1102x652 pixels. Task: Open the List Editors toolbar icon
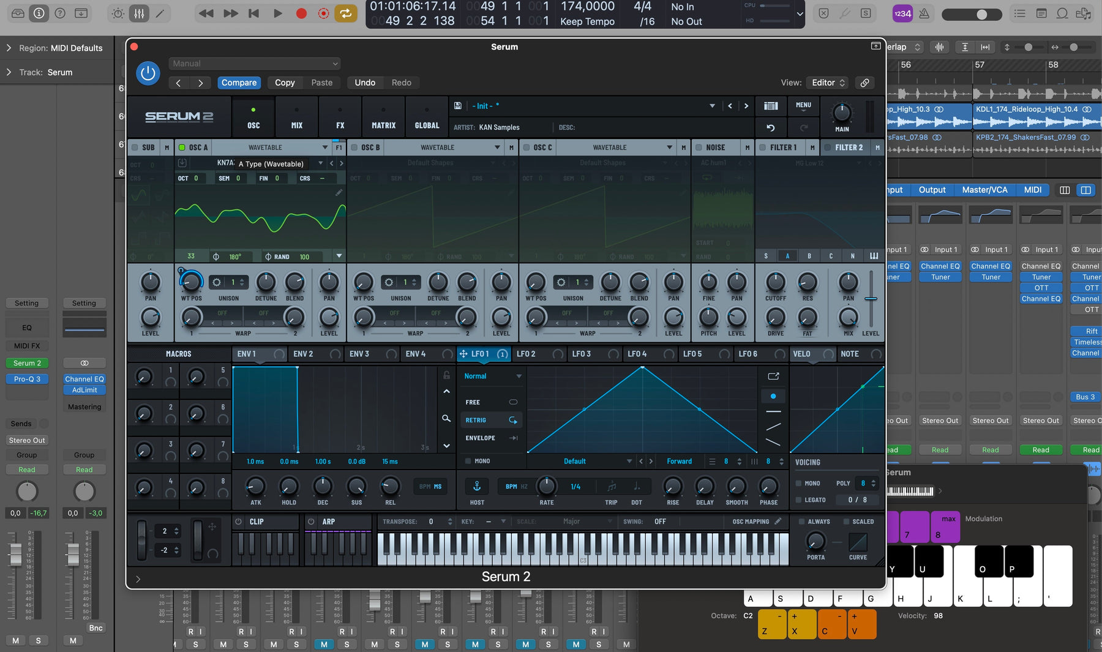1020,13
